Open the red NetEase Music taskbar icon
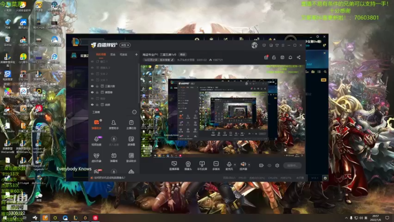Image resolution: width=394 pixels, height=222 pixels. pyautogui.click(x=95, y=218)
